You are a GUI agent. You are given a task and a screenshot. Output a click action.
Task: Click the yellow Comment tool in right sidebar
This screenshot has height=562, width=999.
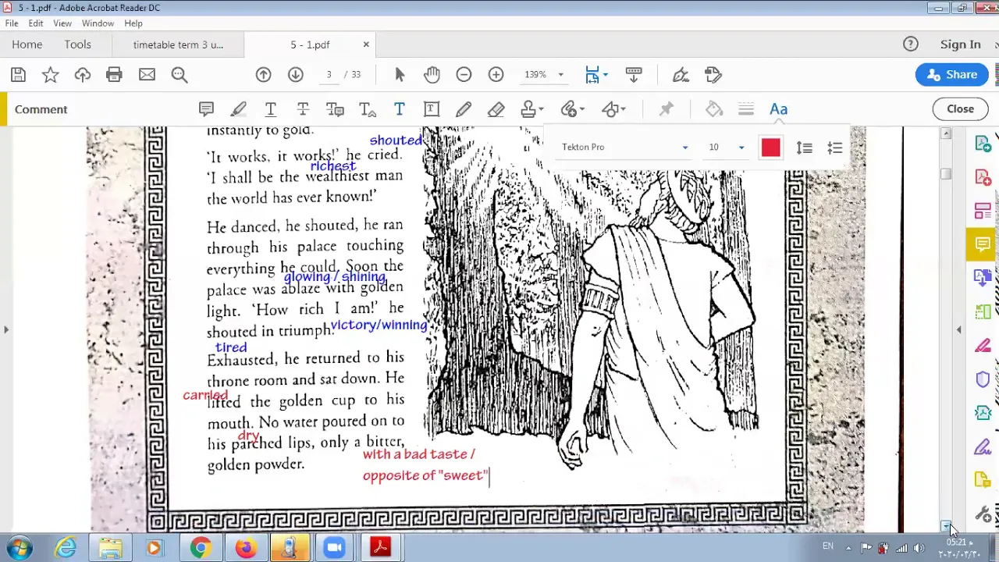coord(983,245)
